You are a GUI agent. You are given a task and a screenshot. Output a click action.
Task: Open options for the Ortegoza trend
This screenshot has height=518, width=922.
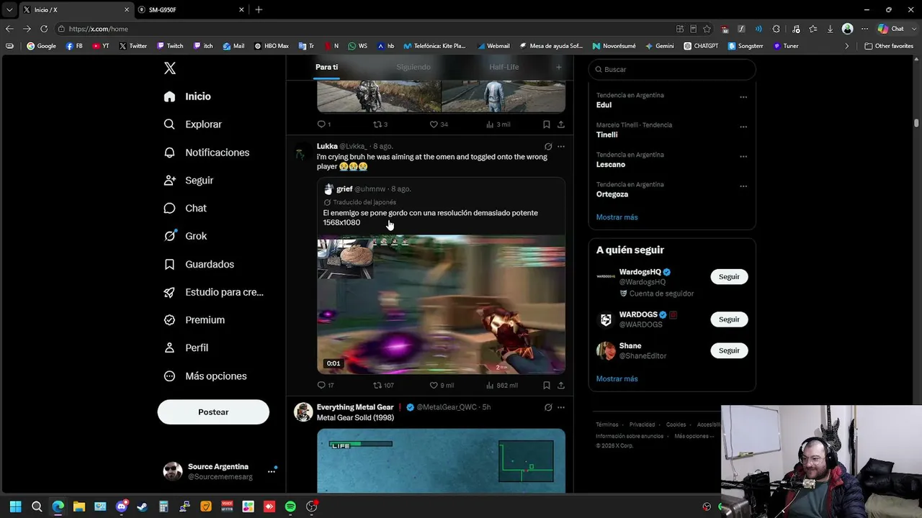[x=743, y=186]
